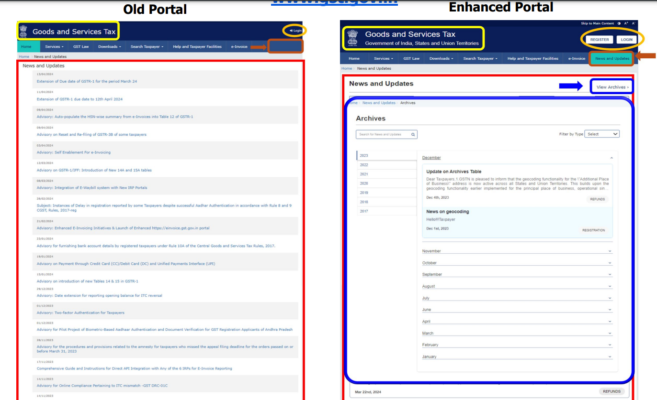
Task: Select year 2021 in Archives list
Action: (387, 174)
